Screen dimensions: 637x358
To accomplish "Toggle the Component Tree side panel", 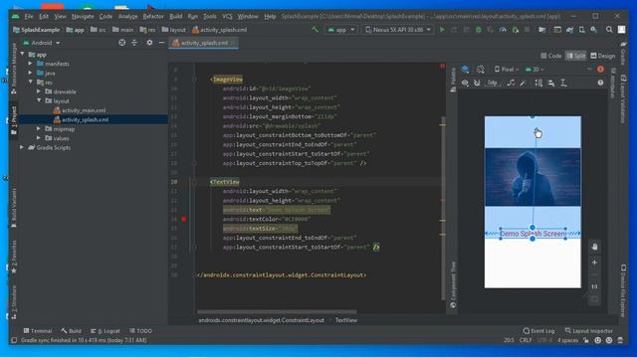I will [x=453, y=285].
